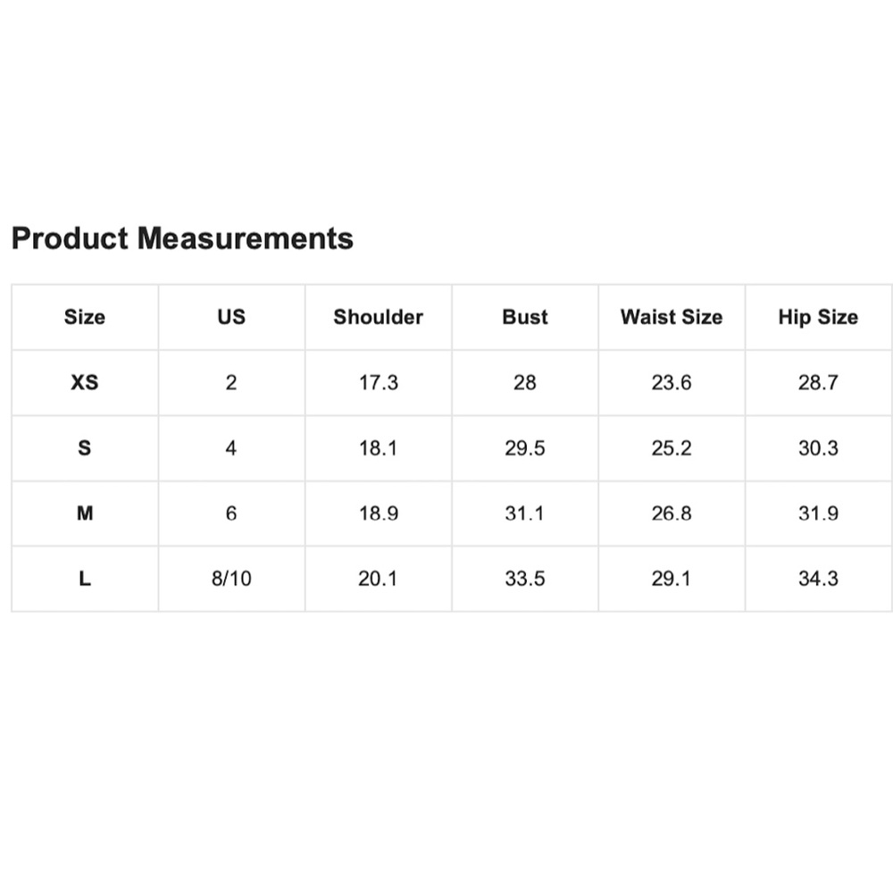The height and width of the screenshot is (893, 893).
Task: Click the 26.8 waist measurement cell
Action: [x=672, y=513]
